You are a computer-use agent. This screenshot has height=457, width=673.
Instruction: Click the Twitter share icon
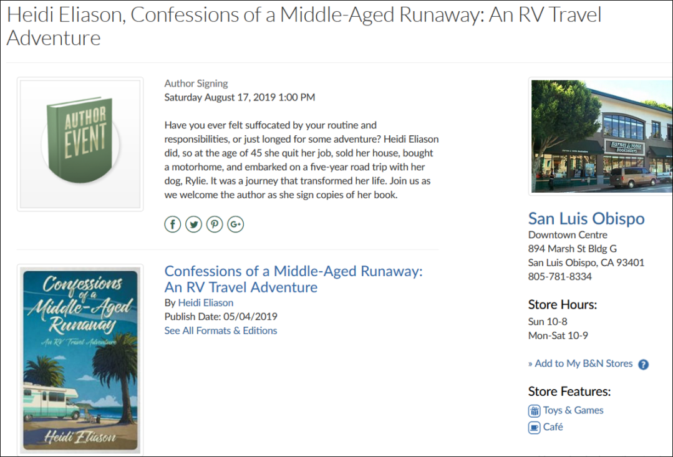click(x=193, y=224)
